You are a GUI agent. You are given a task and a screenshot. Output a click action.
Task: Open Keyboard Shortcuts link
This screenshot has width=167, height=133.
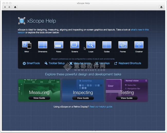(x=130, y=63)
